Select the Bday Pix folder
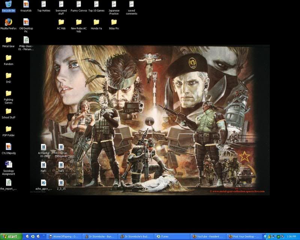 click(x=114, y=24)
